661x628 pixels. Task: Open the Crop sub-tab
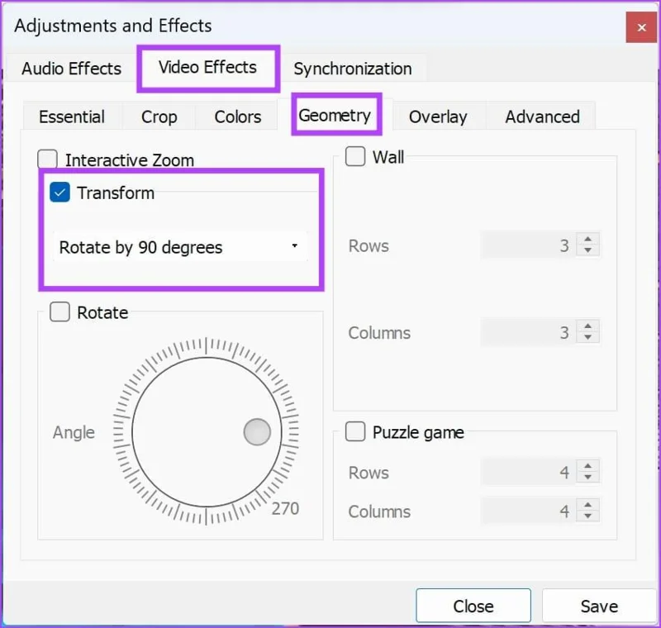pos(159,117)
